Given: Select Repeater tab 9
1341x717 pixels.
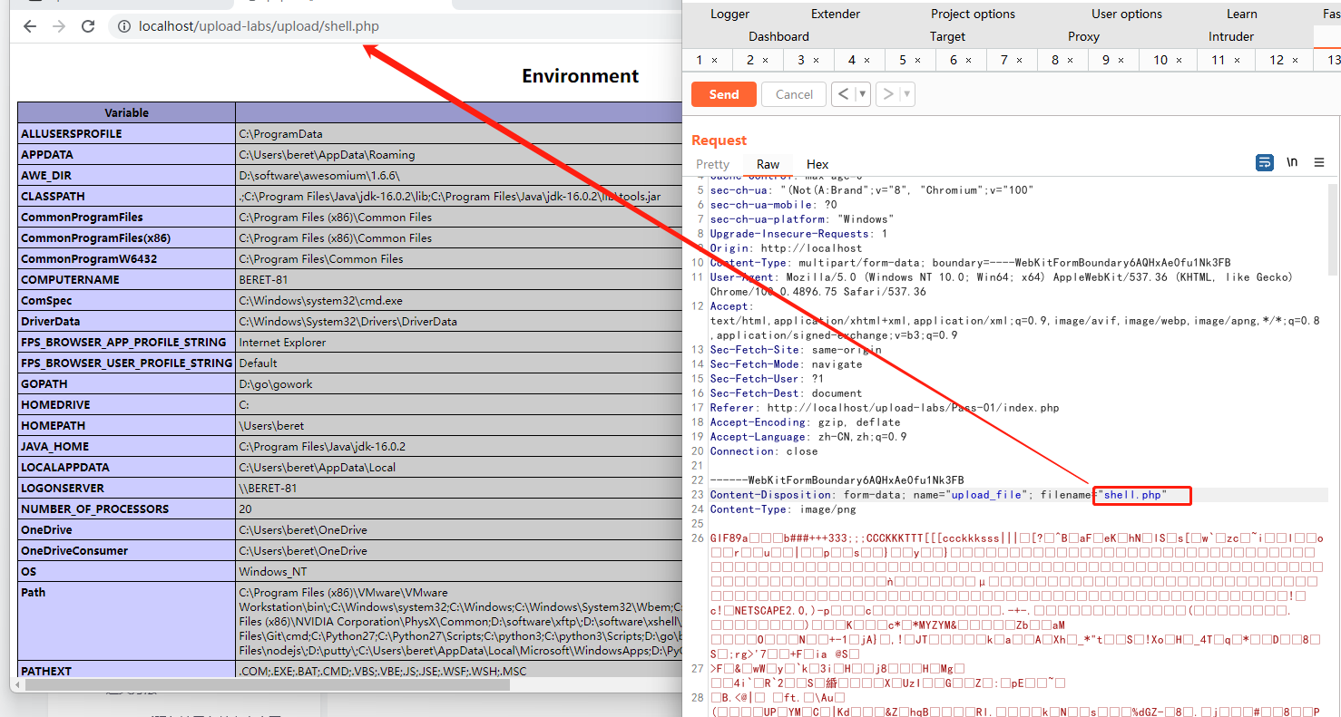Looking at the screenshot, I should click(x=1106, y=60).
